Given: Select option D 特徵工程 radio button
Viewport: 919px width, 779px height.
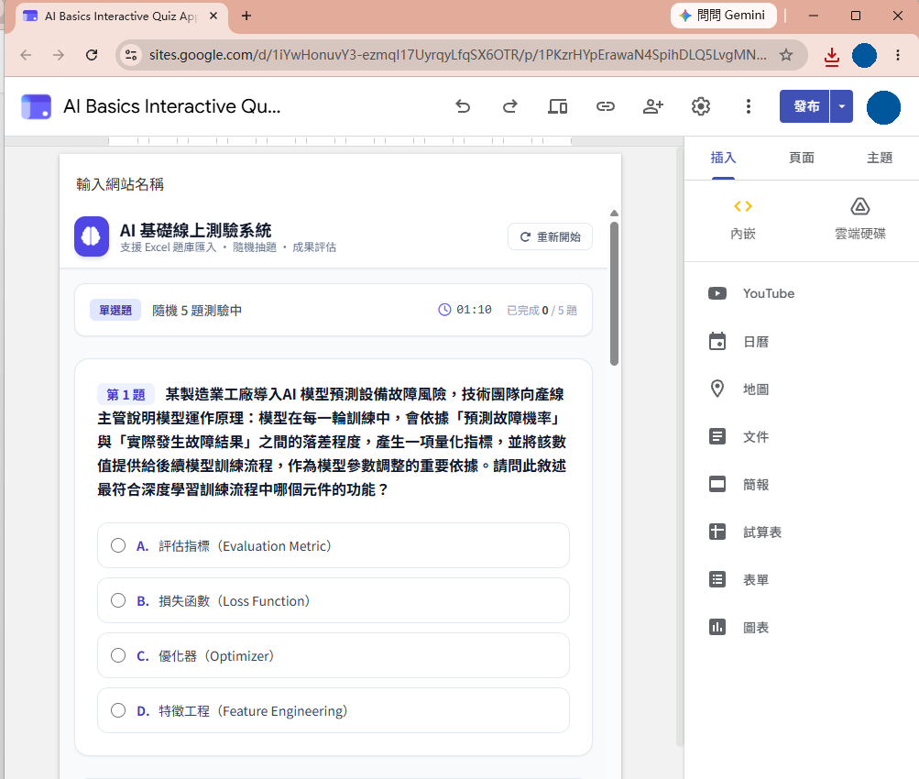Looking at the screenshot, I should pyautogui.click(x=118, y=710).
